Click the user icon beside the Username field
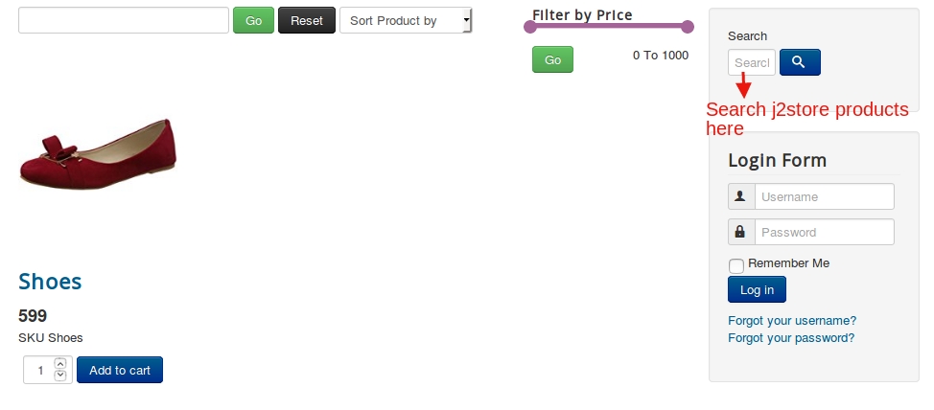934x410 pixels. coord(740,196)
